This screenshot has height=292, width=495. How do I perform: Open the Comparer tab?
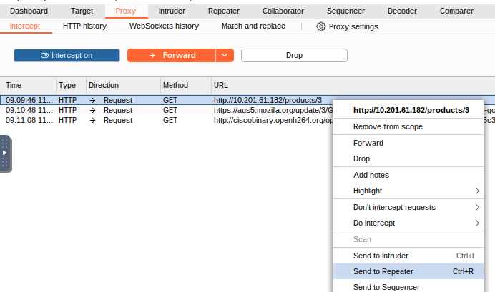(x=456, y=11)
